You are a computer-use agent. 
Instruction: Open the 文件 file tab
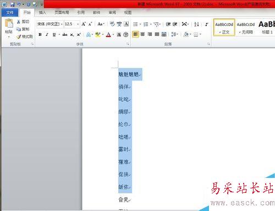point(10,13)
